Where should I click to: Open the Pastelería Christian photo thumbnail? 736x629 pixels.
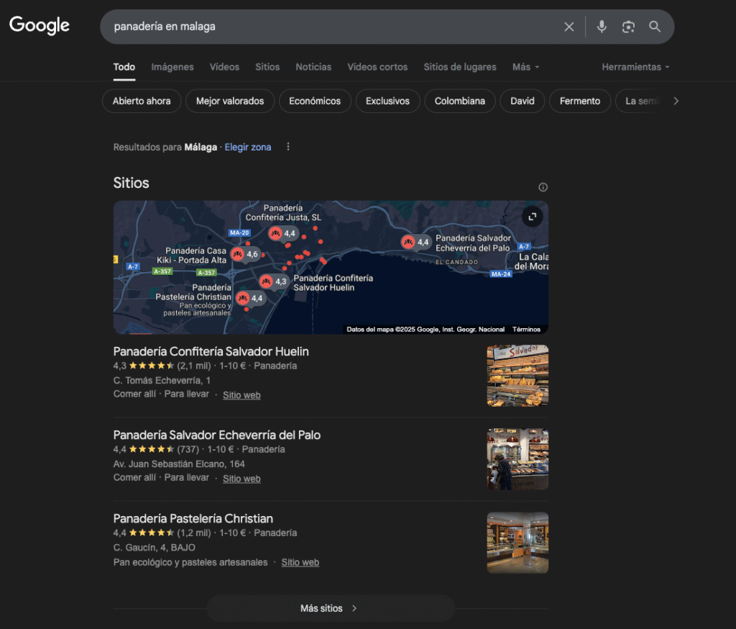(x=517, y=543)
